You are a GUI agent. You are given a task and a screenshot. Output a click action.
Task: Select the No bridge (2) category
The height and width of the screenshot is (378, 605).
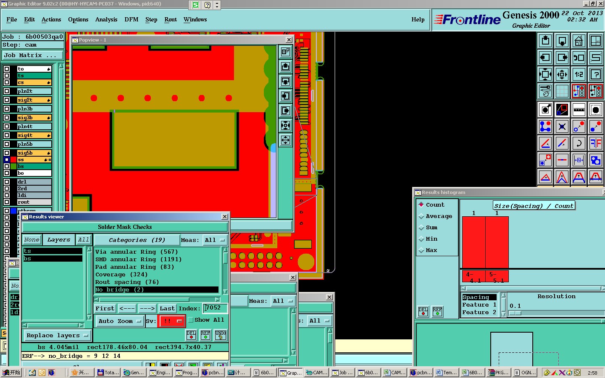(157, 290)
